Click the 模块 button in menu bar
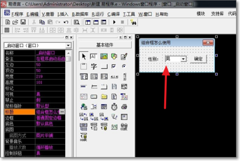Viewport: 240px width, 161px height. [x=201, y=14]
